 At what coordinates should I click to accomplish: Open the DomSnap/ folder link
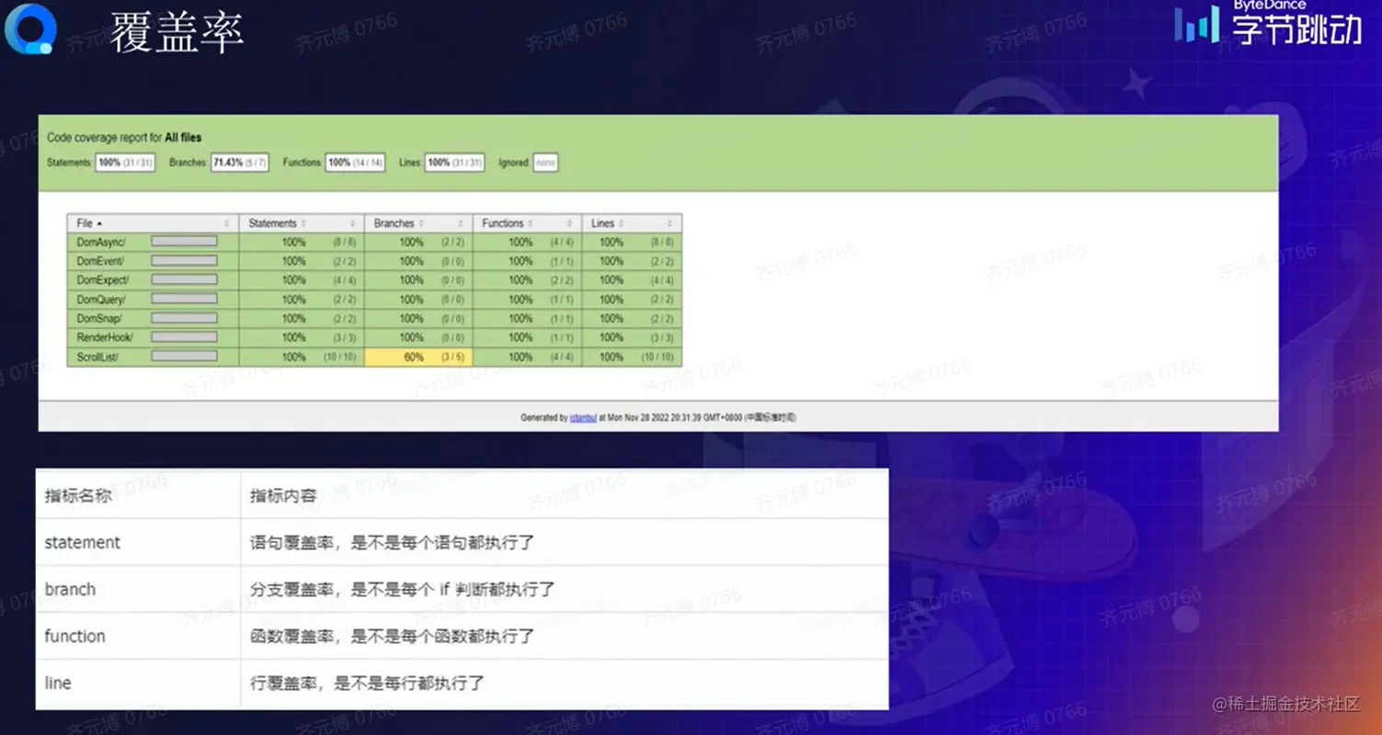[x=99, y=319]
